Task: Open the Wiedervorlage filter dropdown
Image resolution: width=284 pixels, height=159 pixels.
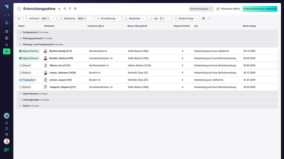Action: click(186, 18)
